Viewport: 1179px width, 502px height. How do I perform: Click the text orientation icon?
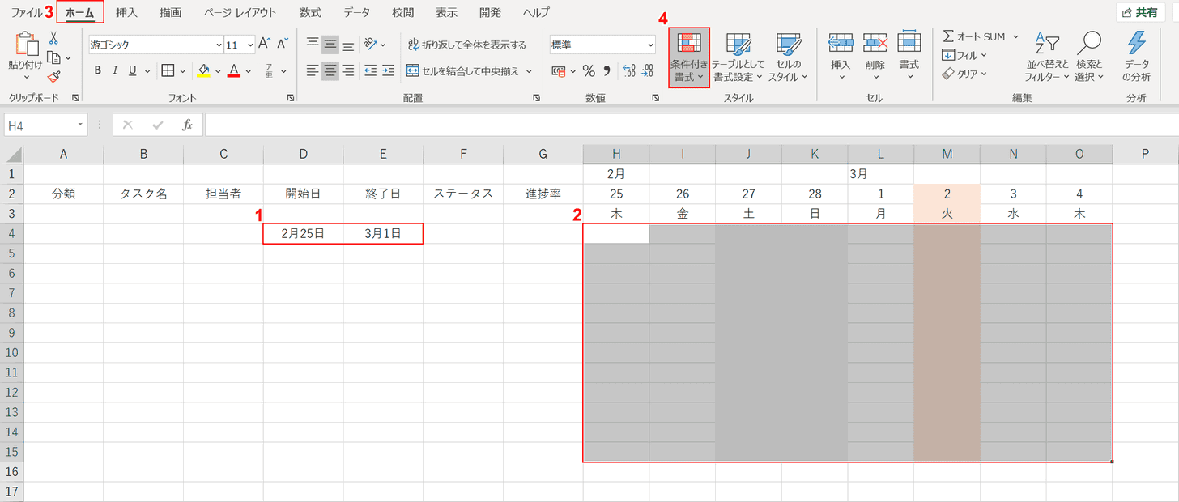(x=370, y=45)
